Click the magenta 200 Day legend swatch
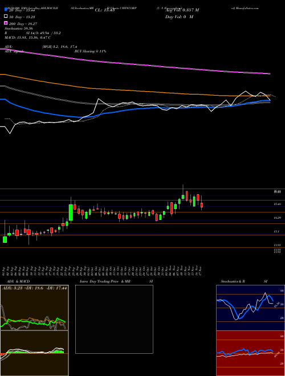This screenshot has width=285, height=376. pos(6,23)
